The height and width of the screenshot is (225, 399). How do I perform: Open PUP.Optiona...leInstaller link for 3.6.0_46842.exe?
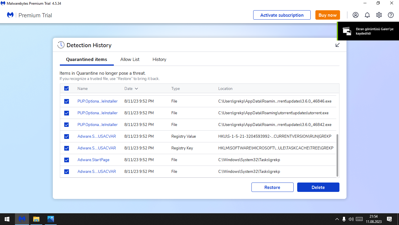(97, 125)
